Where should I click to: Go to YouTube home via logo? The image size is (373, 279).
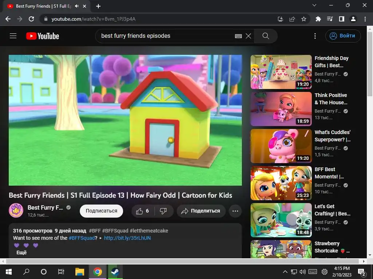pos(43,36)
